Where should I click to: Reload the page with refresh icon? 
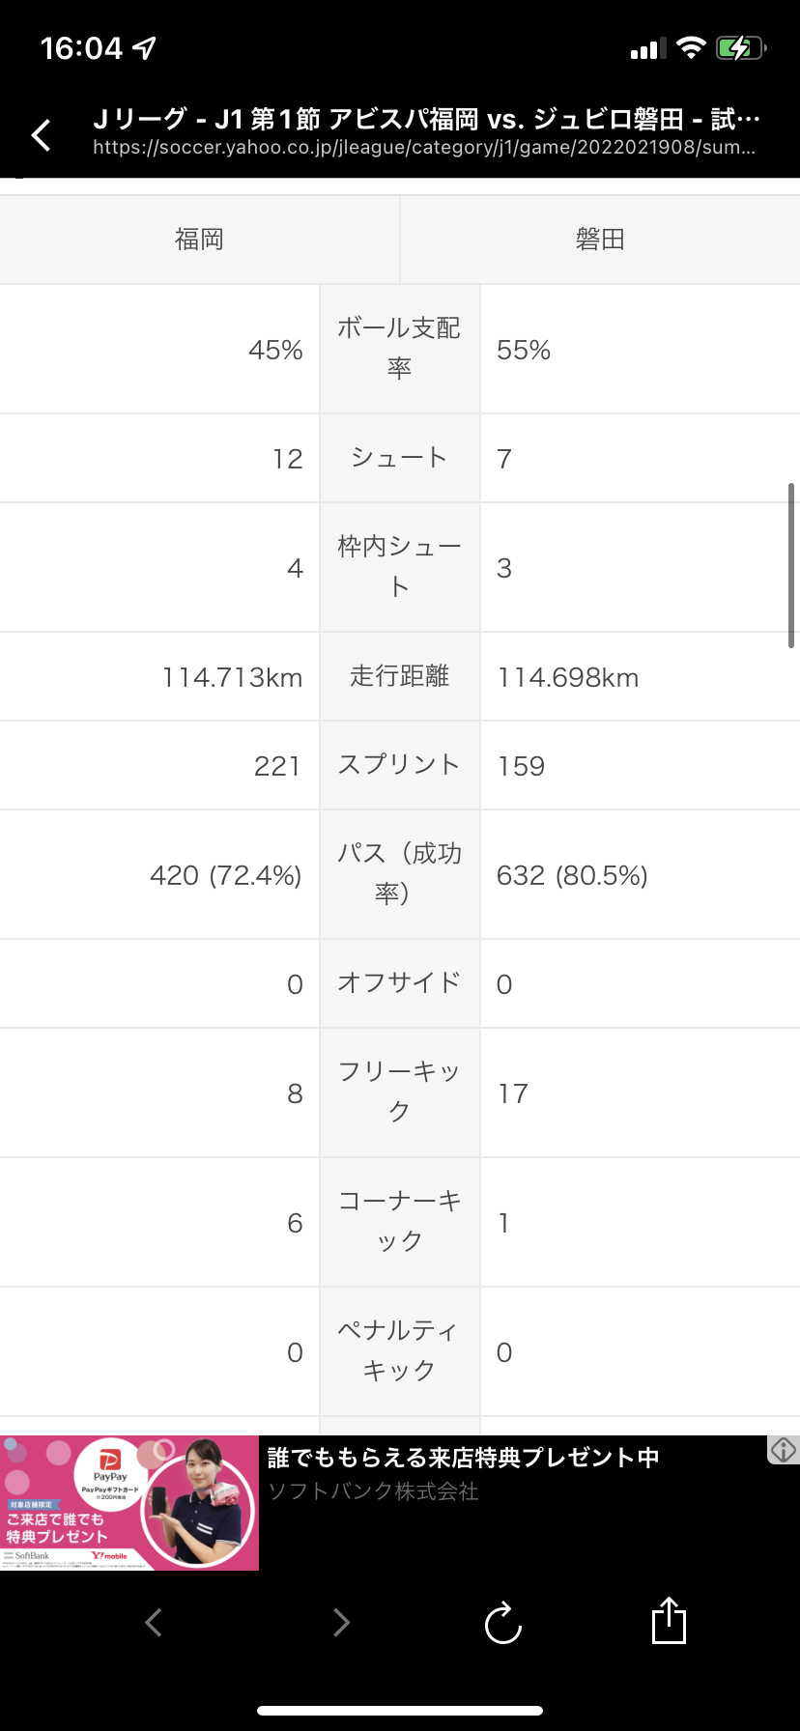(x=503, y=1622)
